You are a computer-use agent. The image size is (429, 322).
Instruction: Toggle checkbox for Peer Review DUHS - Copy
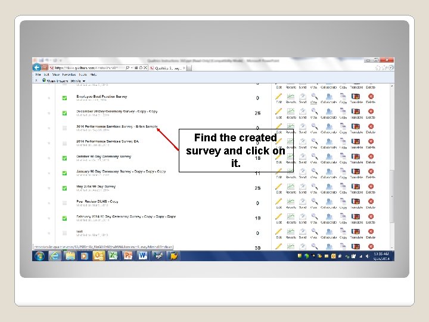coord(64,203)
